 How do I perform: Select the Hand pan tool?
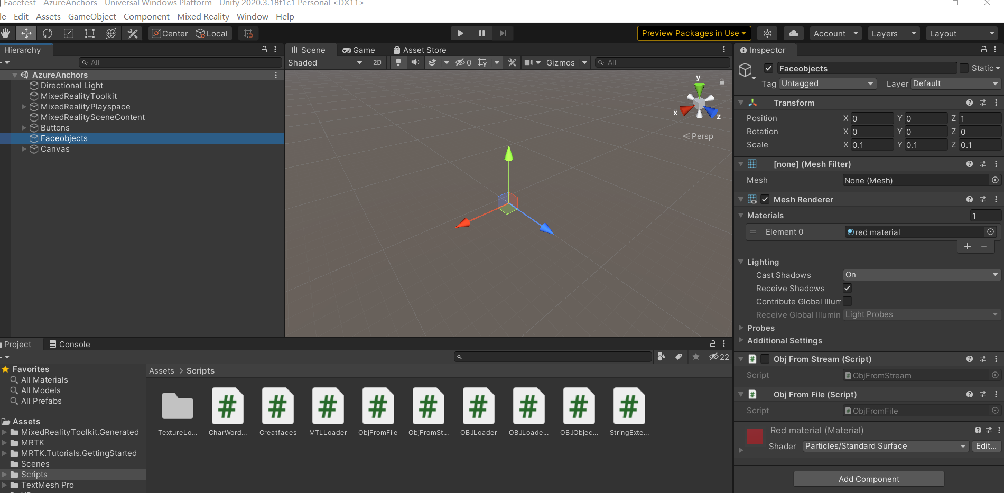click(6, 33)
